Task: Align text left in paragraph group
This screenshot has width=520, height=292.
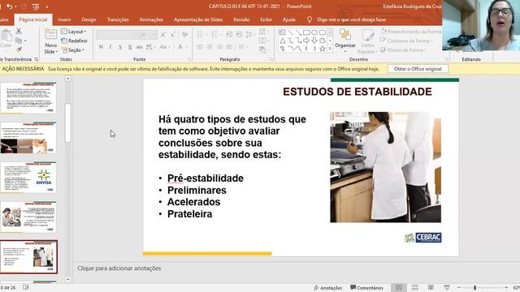Action: 200,47
